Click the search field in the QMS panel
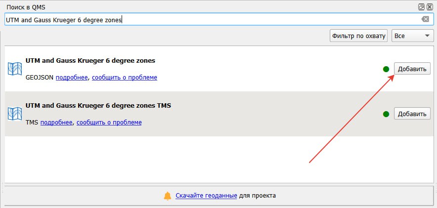 coord(219,19)
